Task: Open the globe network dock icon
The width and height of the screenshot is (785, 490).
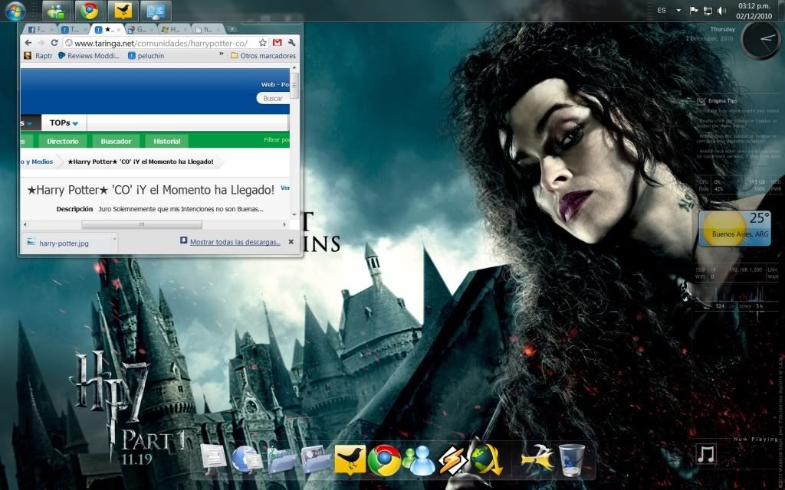Action: click(248, 459)
